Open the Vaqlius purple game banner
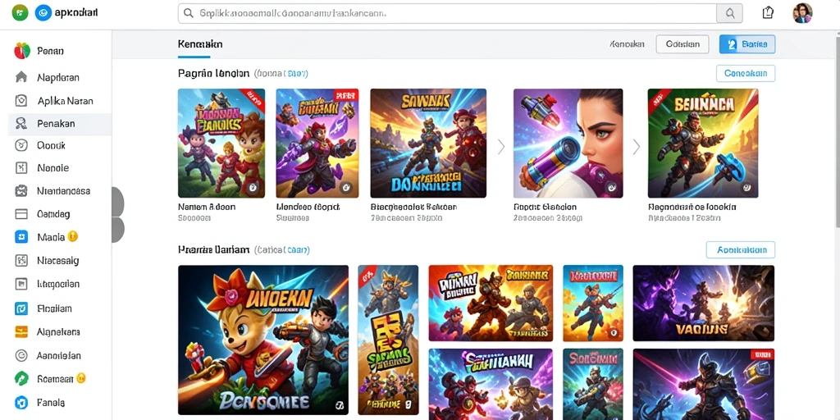Image resolution: width=840 pixels, height=420 pixels. (x=703, y=304)
